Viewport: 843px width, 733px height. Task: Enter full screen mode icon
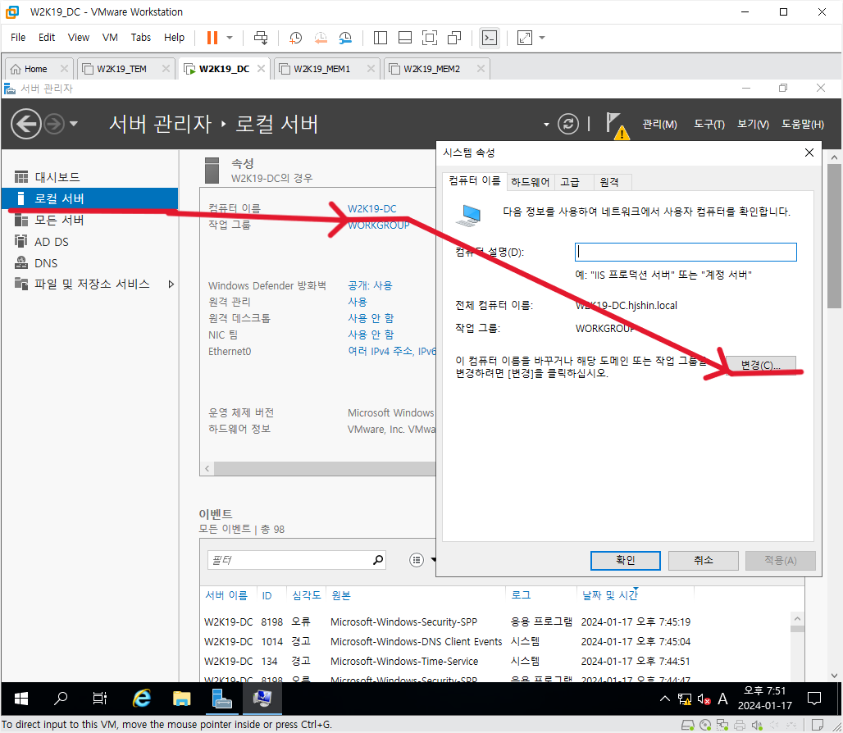(430, 38)
